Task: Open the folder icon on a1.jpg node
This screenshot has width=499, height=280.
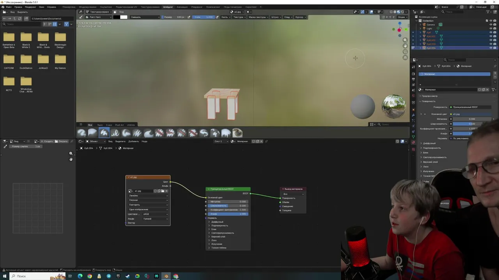Action: pyautogui.click(x=163, y=191)
